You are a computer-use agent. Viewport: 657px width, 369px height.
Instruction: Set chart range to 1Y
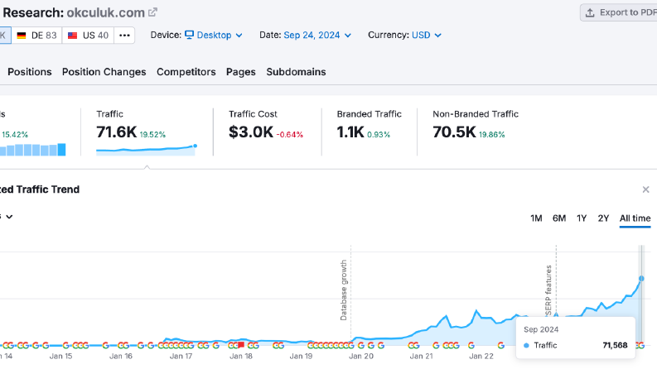click(x=582, y=218)
